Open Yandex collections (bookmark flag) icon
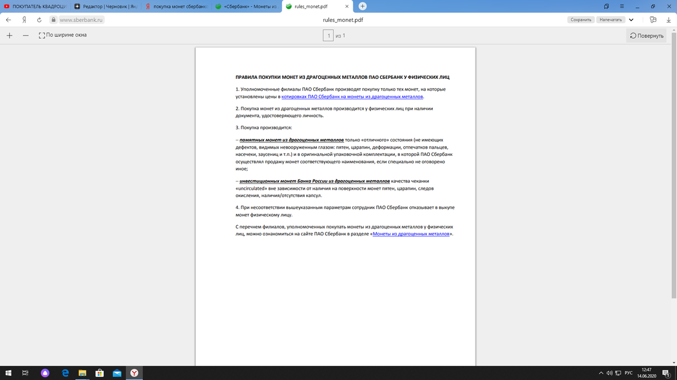677x380 pixels. pyautogui.click(x=653, y=19)
